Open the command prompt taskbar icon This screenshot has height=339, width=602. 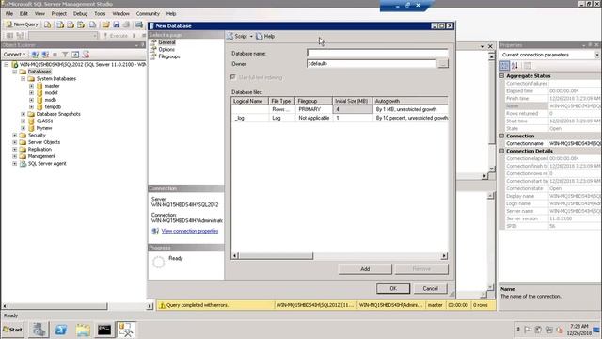[104, 330]
